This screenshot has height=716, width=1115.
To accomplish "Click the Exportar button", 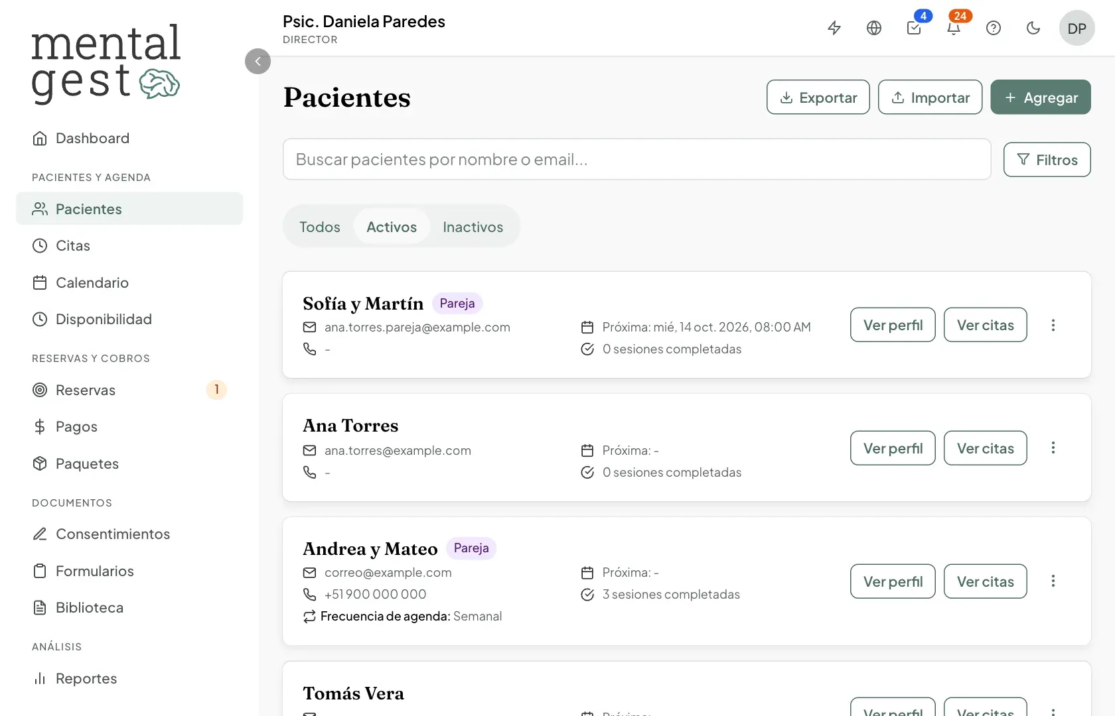I will 818,97.
